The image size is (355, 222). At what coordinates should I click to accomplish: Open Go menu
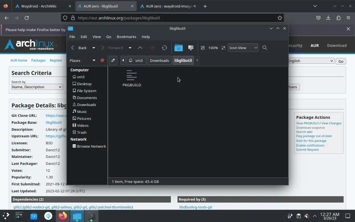pyautogui.click(x=109, y=37)
